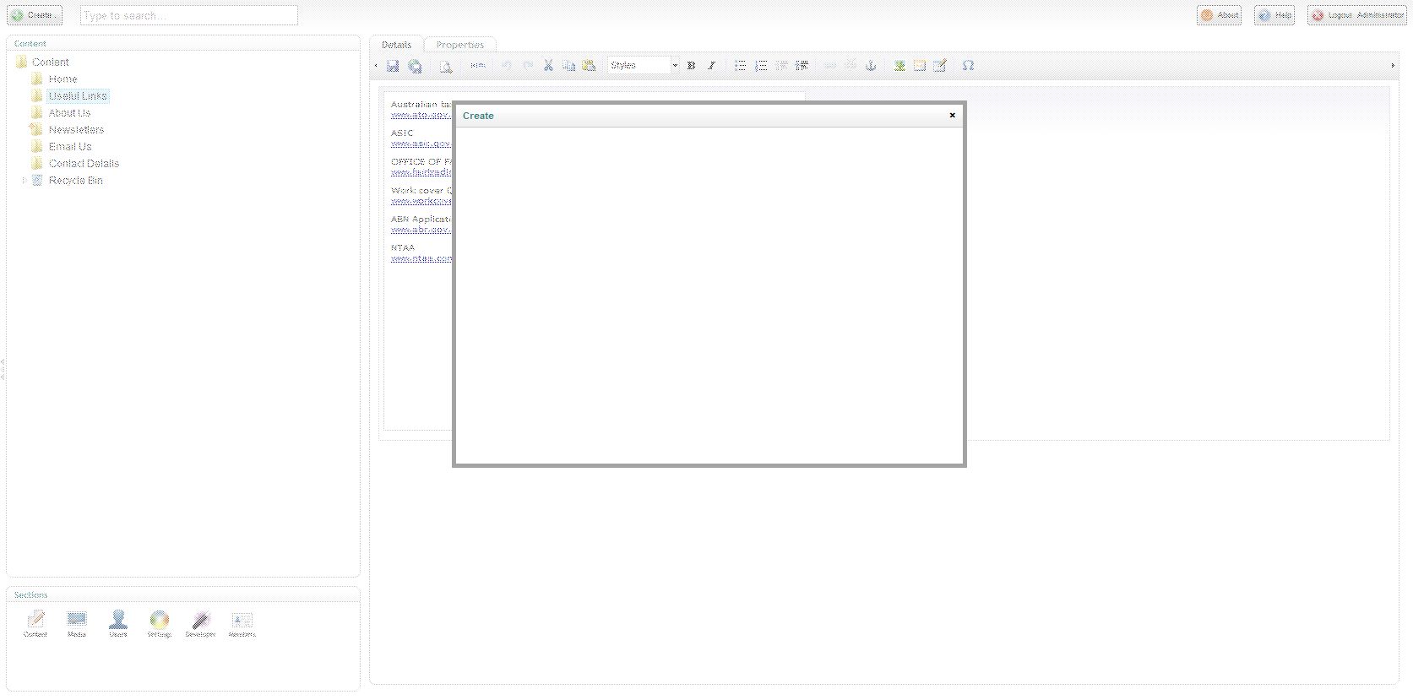Viewport: 1413px width, 700px height.
Task: Open the Developer section
Action: tap(200, 624)
